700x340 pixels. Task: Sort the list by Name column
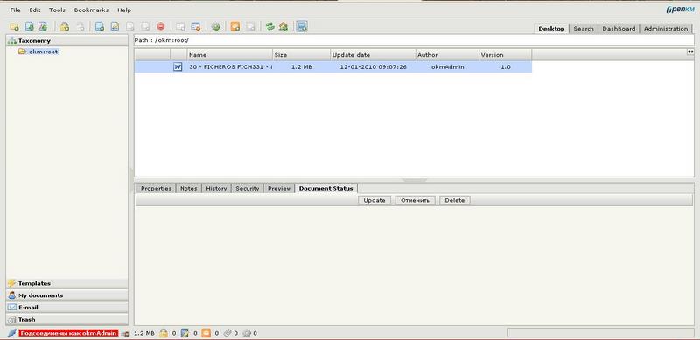pyautogui.click(x=230, y=55)
